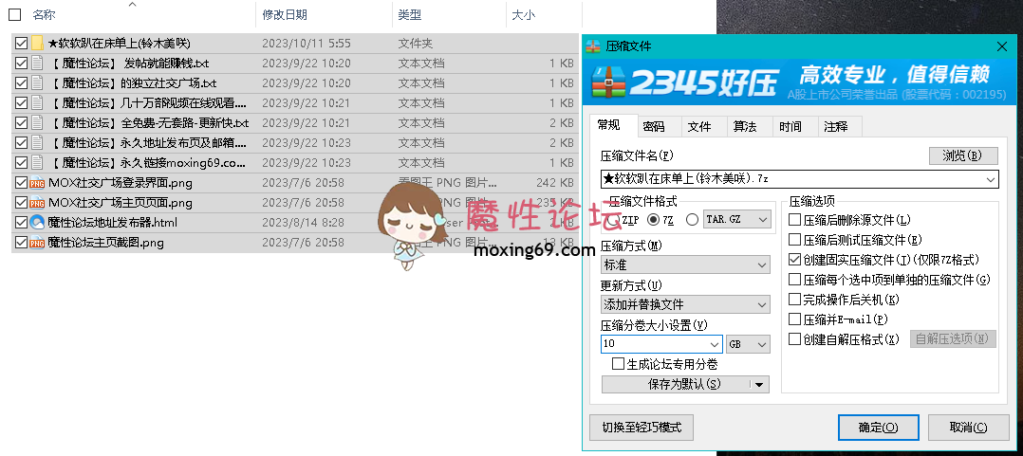Open the 压缩文件名 dropdown arrow
This screenshot has width=1023, height=456.
(x=992, y=178)
